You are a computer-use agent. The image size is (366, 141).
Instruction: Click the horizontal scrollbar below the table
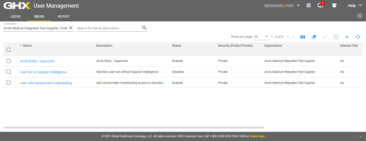pos(134,127)
